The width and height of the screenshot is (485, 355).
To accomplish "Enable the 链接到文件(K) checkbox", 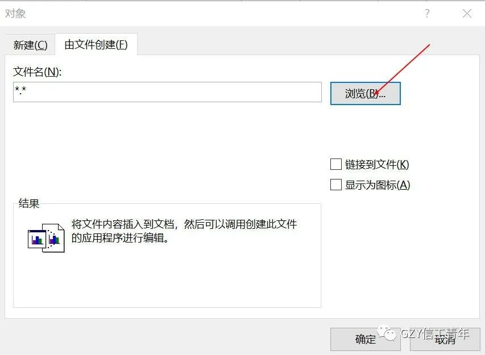I will [x=337, y=164].
